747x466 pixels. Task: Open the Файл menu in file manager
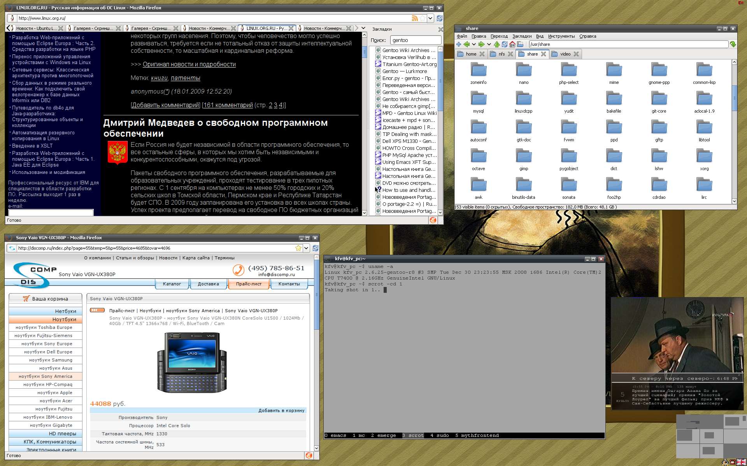[462, 36]
